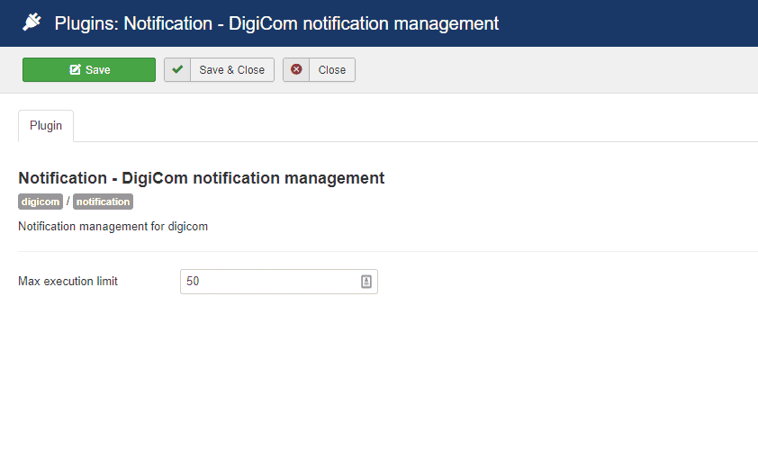Click the Plugins: Notification page title
The height and width of the screenshot is (467, 758).
point(276,23)
